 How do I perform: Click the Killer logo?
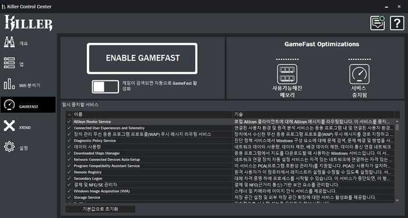[x=29, y=23]
